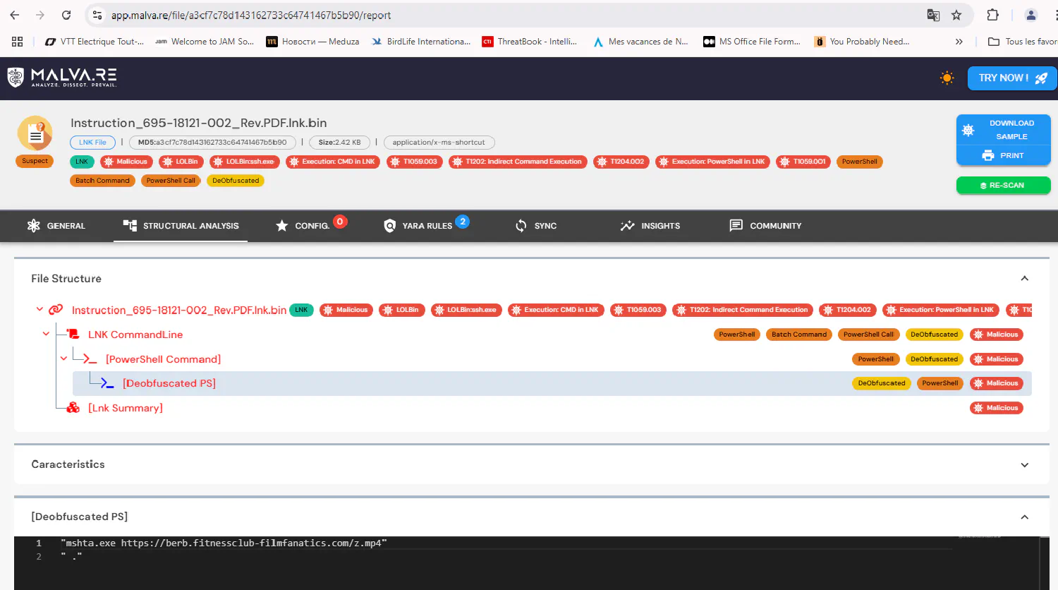1058x590 pixels.
Task: Click the red link icon beside the file name
Action: click(x=56, y=310)
